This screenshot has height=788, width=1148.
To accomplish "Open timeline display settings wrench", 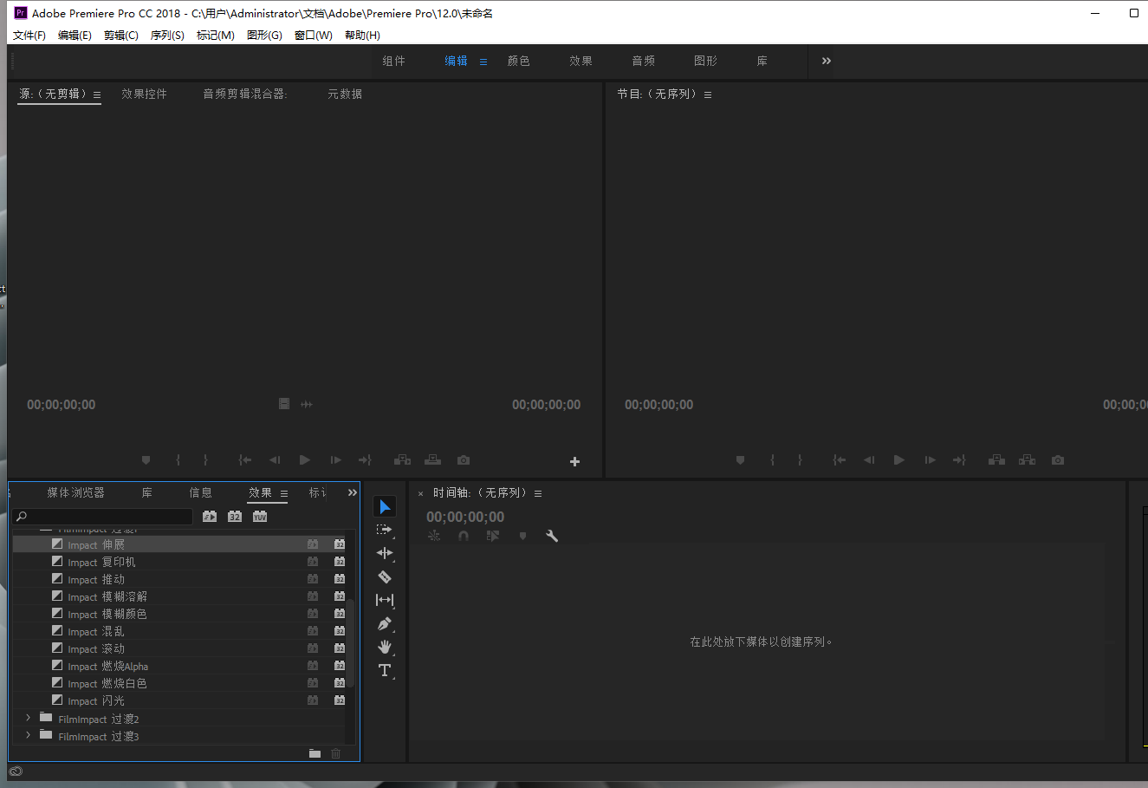I will coord(552,536).
